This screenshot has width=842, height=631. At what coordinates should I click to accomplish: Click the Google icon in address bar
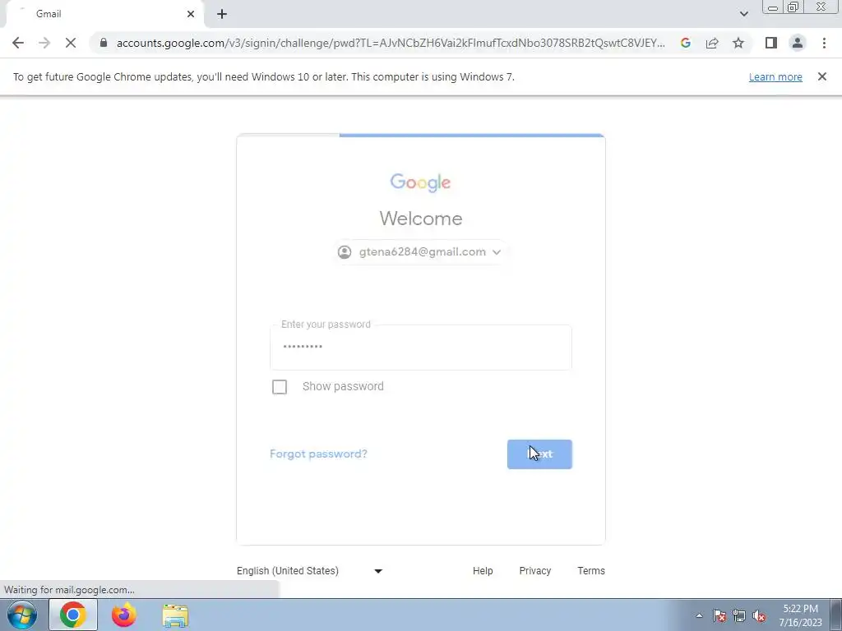(x=685, y=43)
